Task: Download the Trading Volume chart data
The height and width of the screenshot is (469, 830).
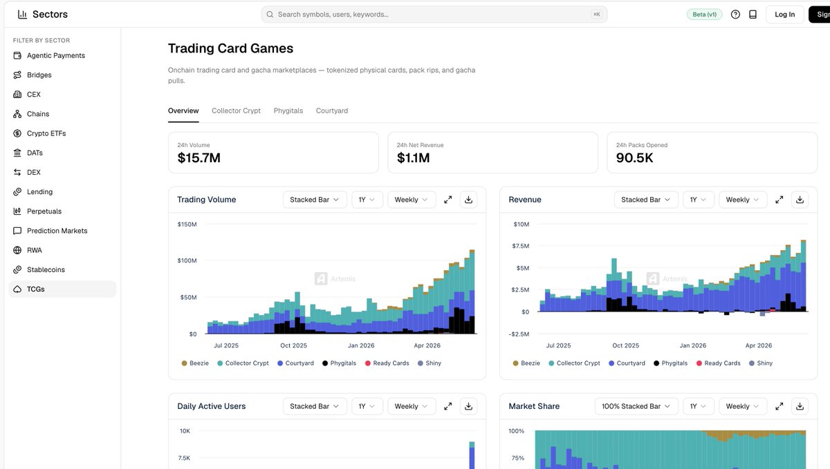Action: click(x=468, y=200)
